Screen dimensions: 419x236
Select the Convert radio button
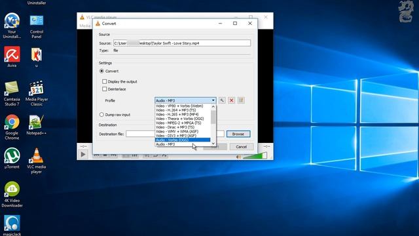tap(101, 71)
